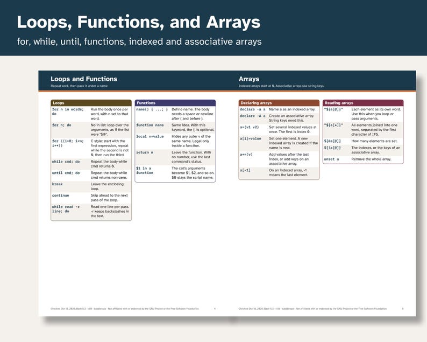Click description 'Name a as an indexed array.'

click(x=292, y=109)
